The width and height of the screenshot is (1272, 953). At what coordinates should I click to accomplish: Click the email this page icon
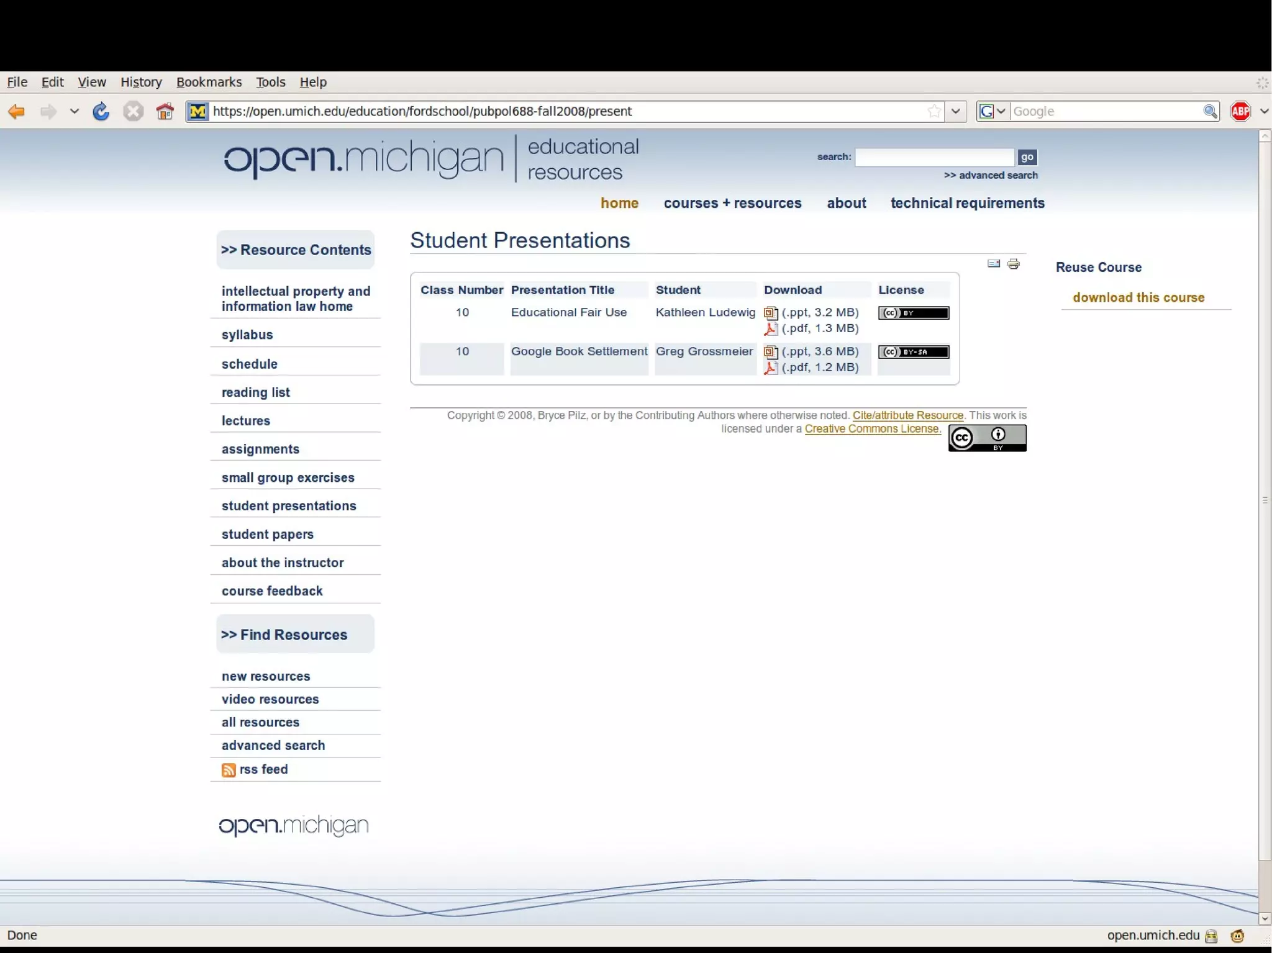994,264
